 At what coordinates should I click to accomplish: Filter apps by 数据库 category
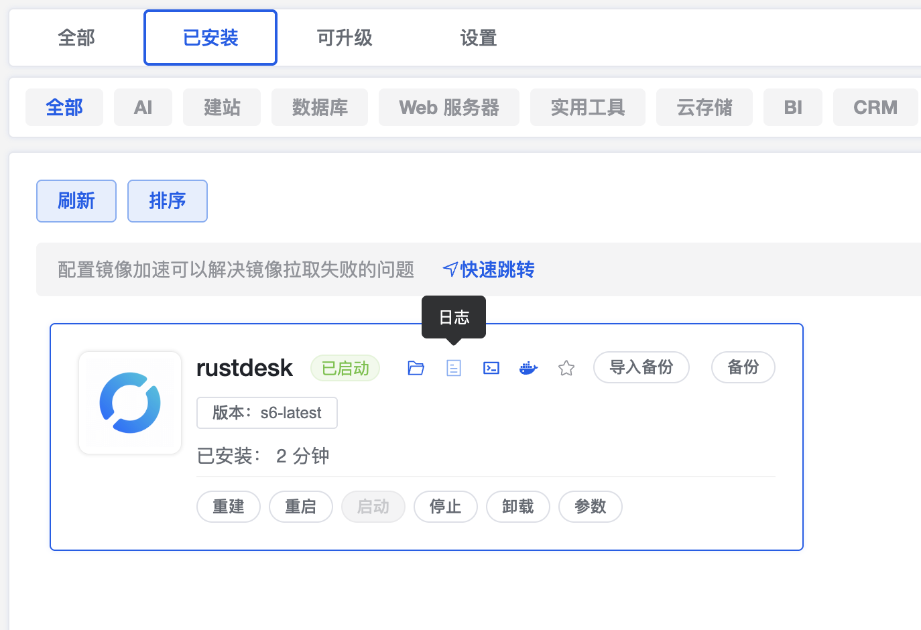pyautogui.click(x=320, y=107)
